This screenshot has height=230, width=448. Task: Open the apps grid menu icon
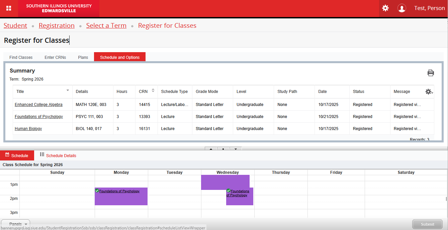(9, 8)
